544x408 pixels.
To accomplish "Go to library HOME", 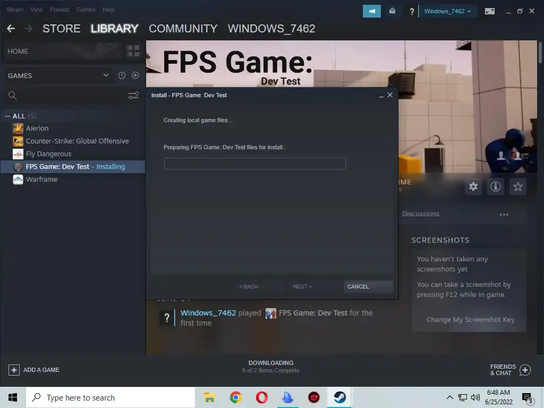I will coord(18,52).
